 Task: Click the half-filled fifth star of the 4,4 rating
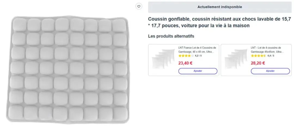click(x=265, y=56)
